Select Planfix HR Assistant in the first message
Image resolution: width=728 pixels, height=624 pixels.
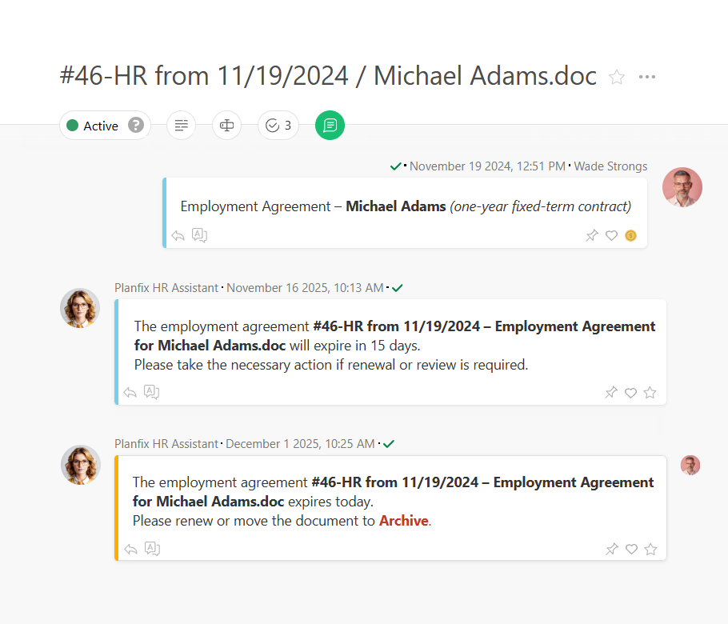[x=166, y=287]
